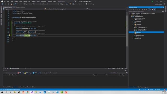This screenshot has width=167, height=94.
Task: Open the Save All toolbar icon
Action: pyautogui.click(x=15, y=4)
